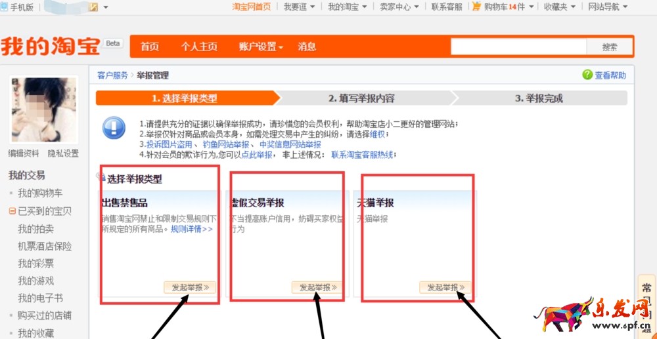Screen dimensions: 657x339
Task: Open the 网站导航 dropdown
Action: (x=608, y=7)
